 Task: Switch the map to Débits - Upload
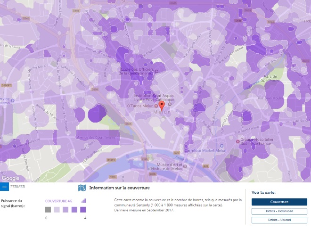pyautogui.click(x=279, y=220)
